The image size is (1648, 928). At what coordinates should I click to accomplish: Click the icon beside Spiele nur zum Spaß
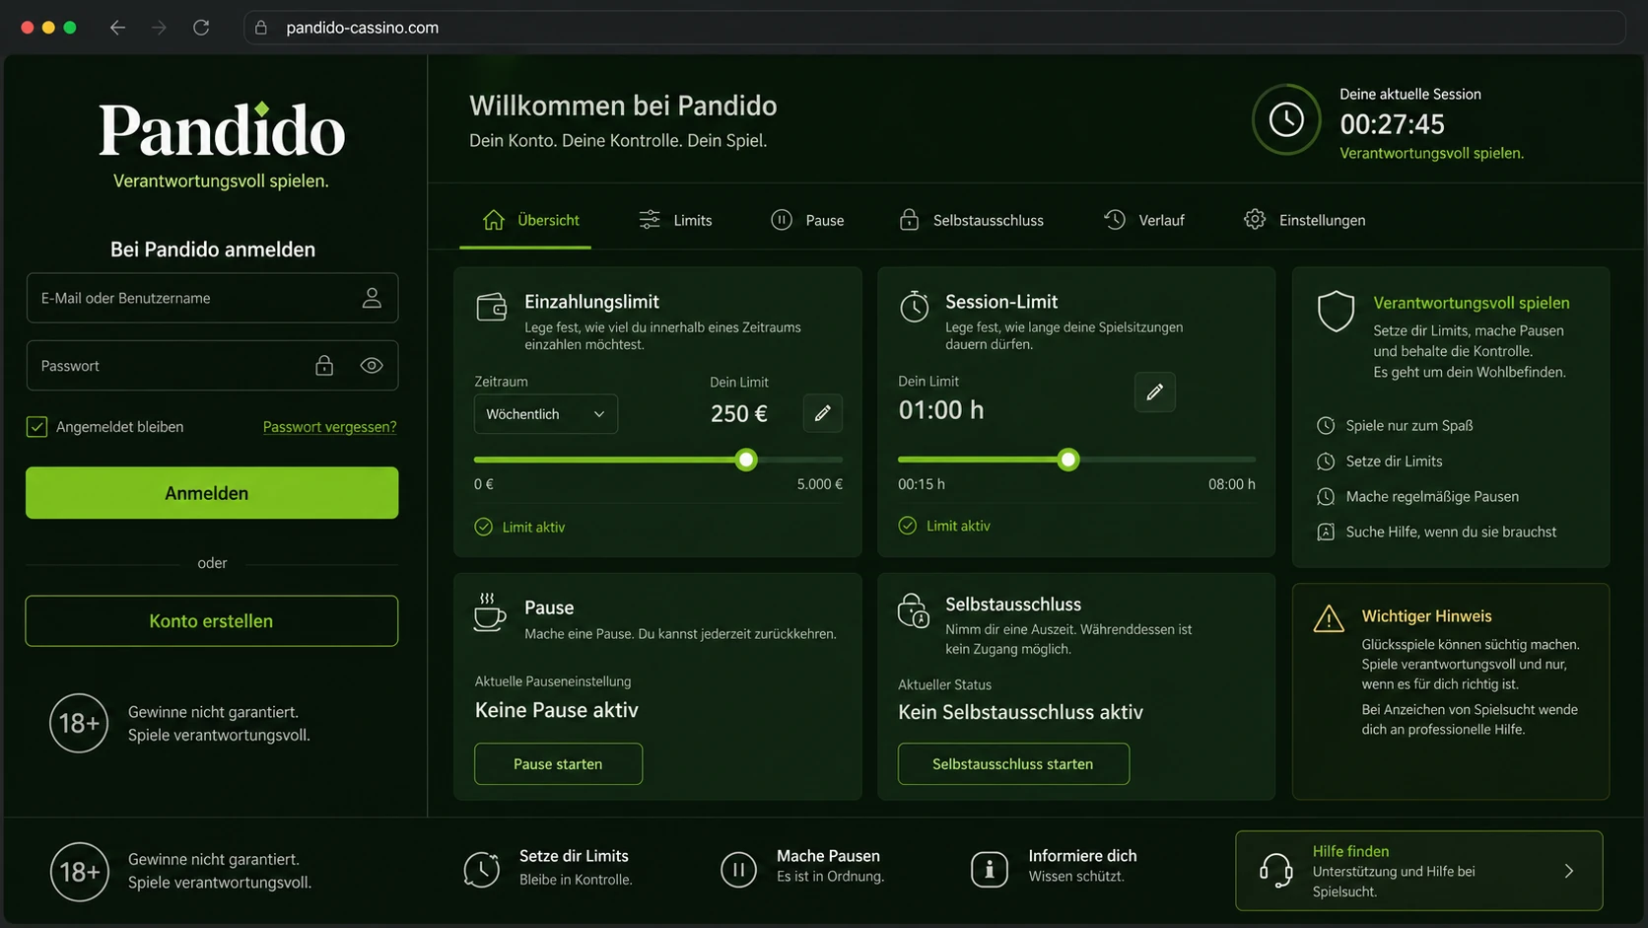pos(1326,426)
